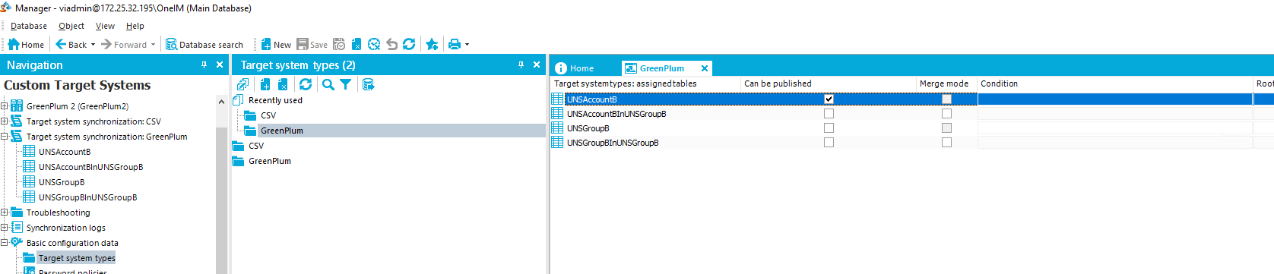Select UNSGroupB row in assigned tables
1274x274 pixels.
point(588,128)
